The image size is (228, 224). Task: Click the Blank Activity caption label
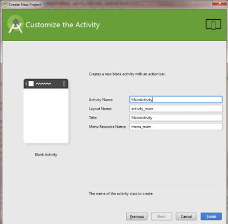point(46,155)
